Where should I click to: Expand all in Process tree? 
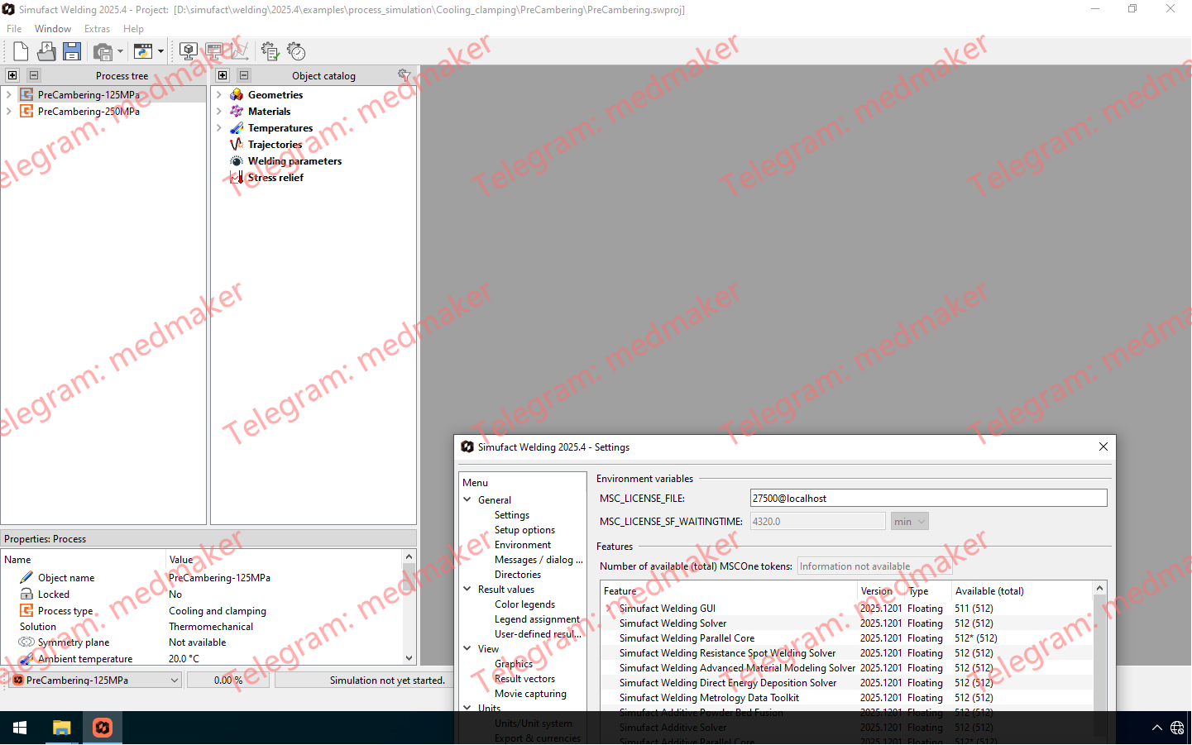12,75
